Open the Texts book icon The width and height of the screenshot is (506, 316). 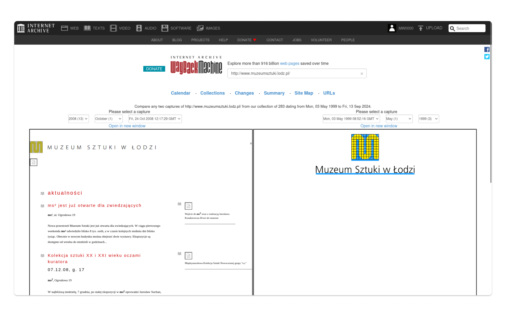(87, 28)
